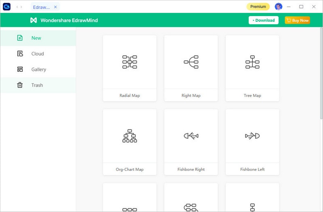The height and width of the screenshot is (212, 323).
Task: Select the horizontal timeline template in bottom row
Action: coord(130,197)
